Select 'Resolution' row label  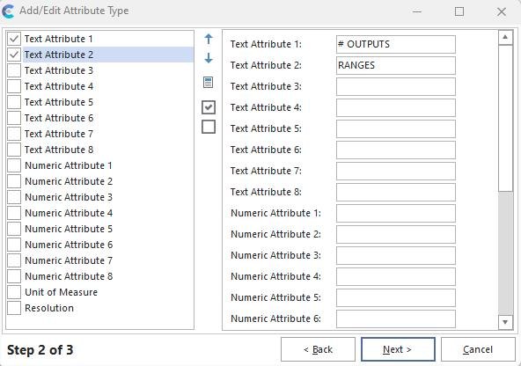49,308
